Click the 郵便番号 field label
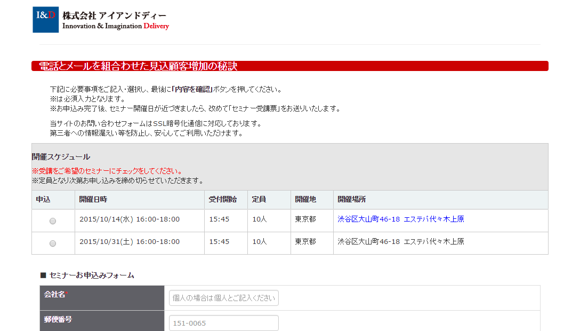The height and width of the screenshot is (331, 580). pos(58,320)
